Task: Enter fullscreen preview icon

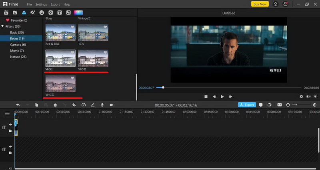Action: 315,97
